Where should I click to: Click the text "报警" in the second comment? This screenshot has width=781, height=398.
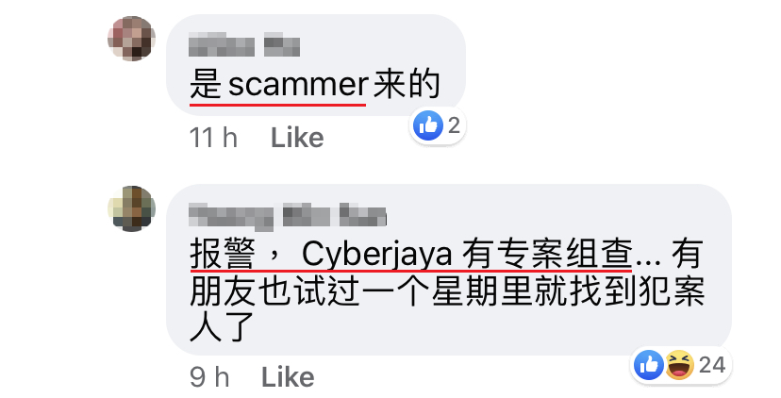pyautogui.click(x=223, y=254)
